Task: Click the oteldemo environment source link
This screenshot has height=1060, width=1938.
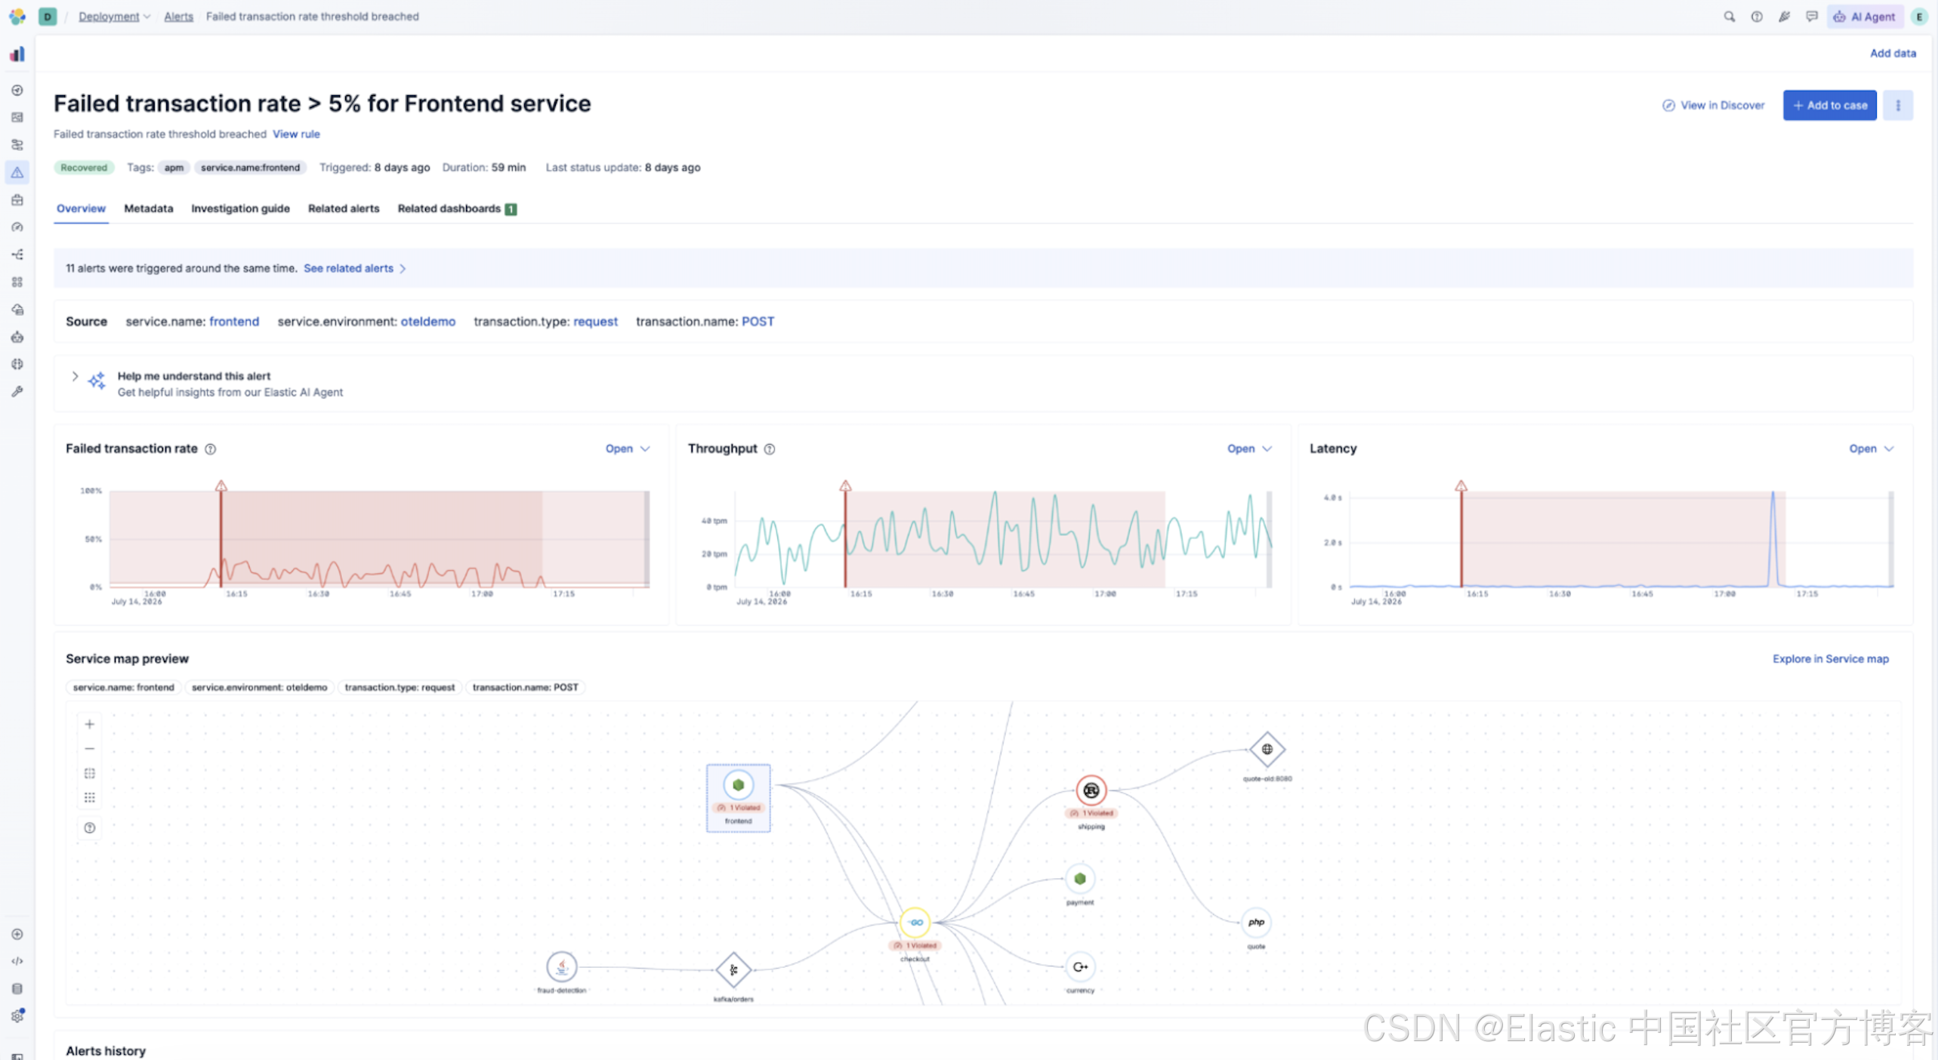Action: [x=428, y=322]
